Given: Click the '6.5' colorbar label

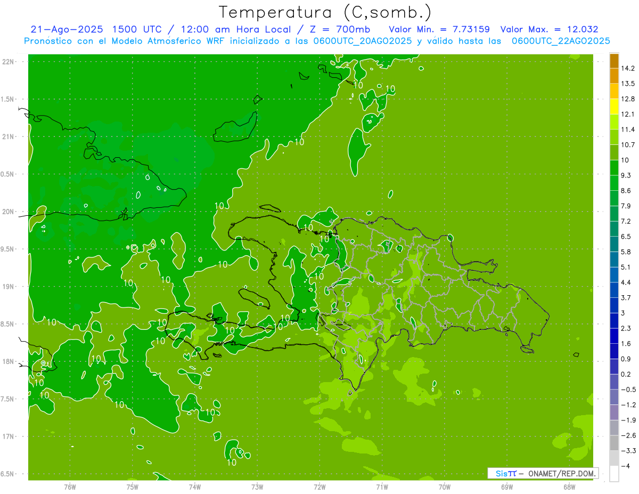Looking at the screenshot, I should [x=626, y=237].
